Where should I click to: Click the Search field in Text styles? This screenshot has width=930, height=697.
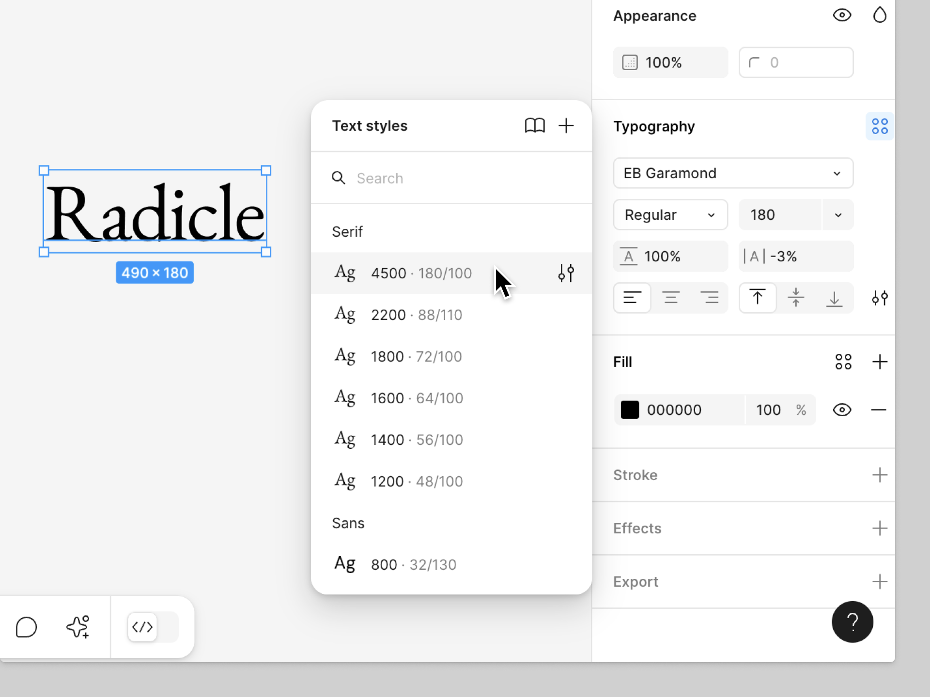(x=451, y=178)
